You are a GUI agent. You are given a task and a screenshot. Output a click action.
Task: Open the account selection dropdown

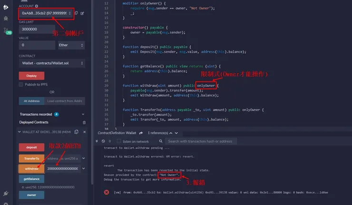pos(46,13)
